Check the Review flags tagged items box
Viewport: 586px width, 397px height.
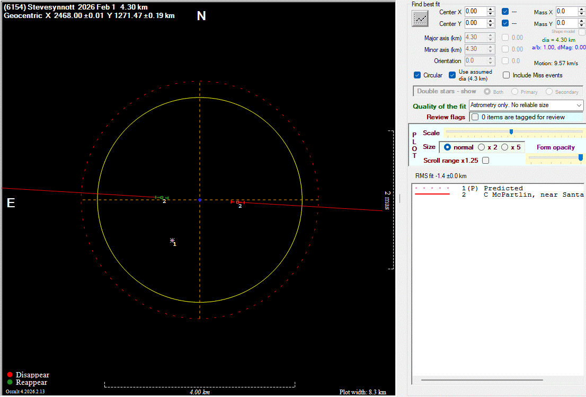[475, 117]
